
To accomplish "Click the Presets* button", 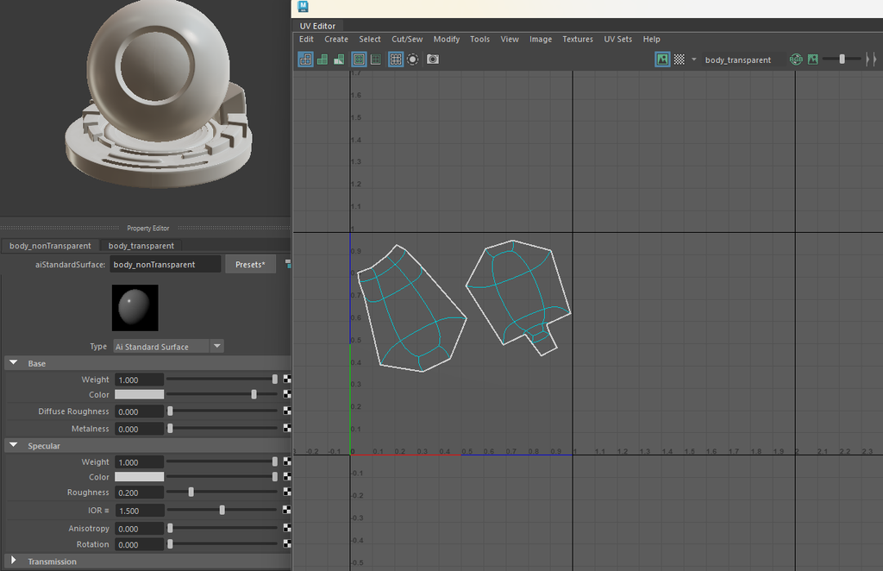I will (249, 264).
